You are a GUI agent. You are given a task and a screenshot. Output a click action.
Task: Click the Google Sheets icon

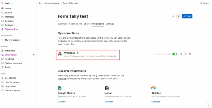[60, 88]
